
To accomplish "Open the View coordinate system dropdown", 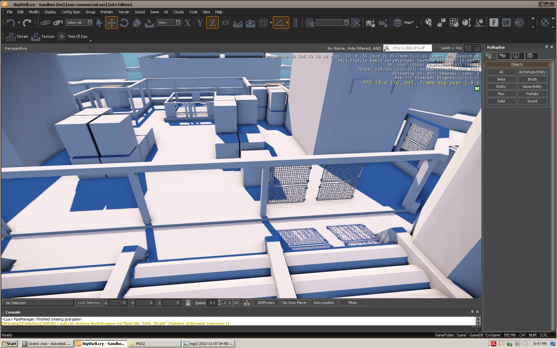I will 178,23.
